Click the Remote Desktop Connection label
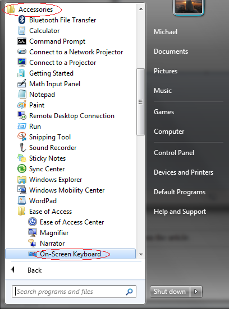This screenshot has width=229, height=309. point(72,116)
